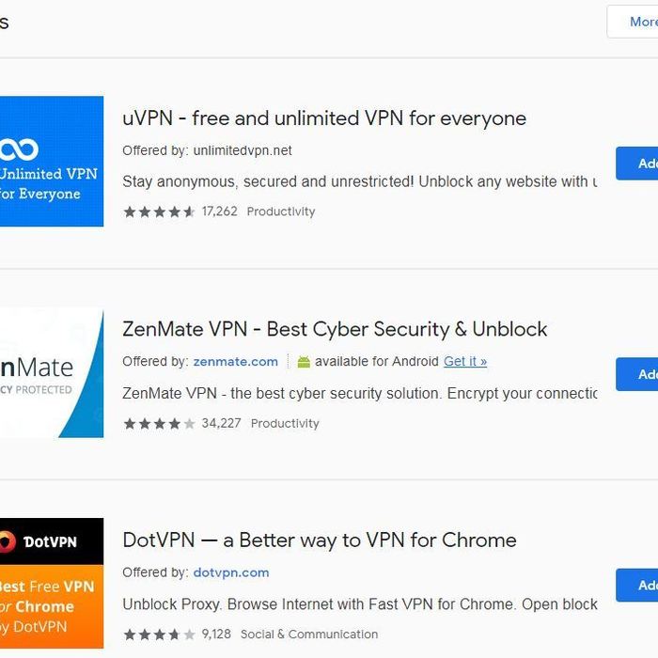Follow the zenmate.com publisher link
Image resolution: width=658 pixels, height=658 pixels.
click(235, 361)
